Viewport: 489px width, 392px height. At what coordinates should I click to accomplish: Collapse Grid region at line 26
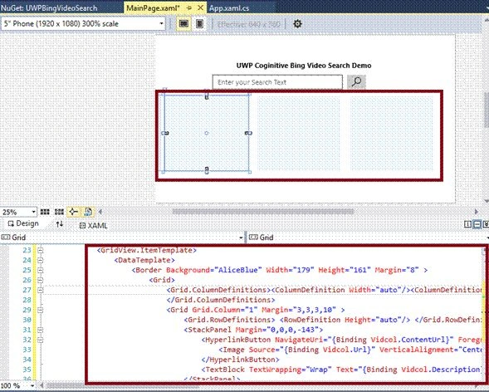(x=40, y=280)
